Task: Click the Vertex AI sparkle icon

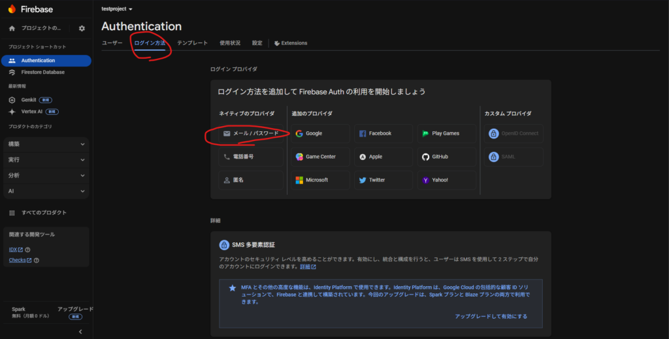Action: pyautogui.click(x=12, y=112)
